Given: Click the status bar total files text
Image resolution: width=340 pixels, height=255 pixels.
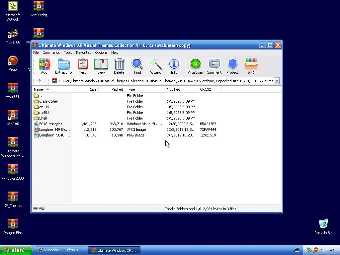Looking at the screenshot, I should pyautogui.click(x=200, y=209).
